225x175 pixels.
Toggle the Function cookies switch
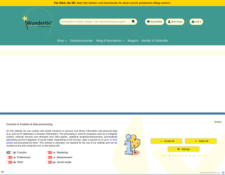(x=9, y=153)
